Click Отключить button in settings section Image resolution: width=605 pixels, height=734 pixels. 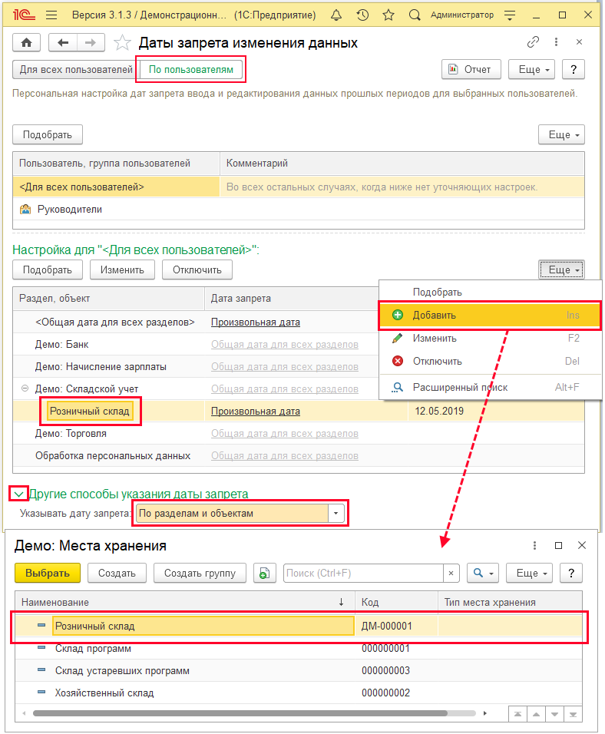point(197,270)
